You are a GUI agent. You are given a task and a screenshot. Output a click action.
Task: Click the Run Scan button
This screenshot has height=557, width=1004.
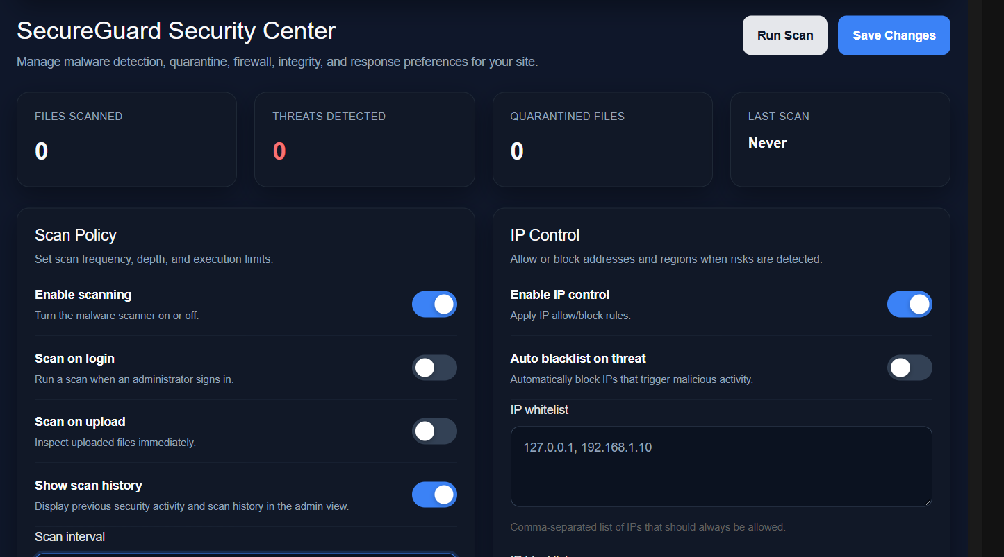(x=784, y=35)
